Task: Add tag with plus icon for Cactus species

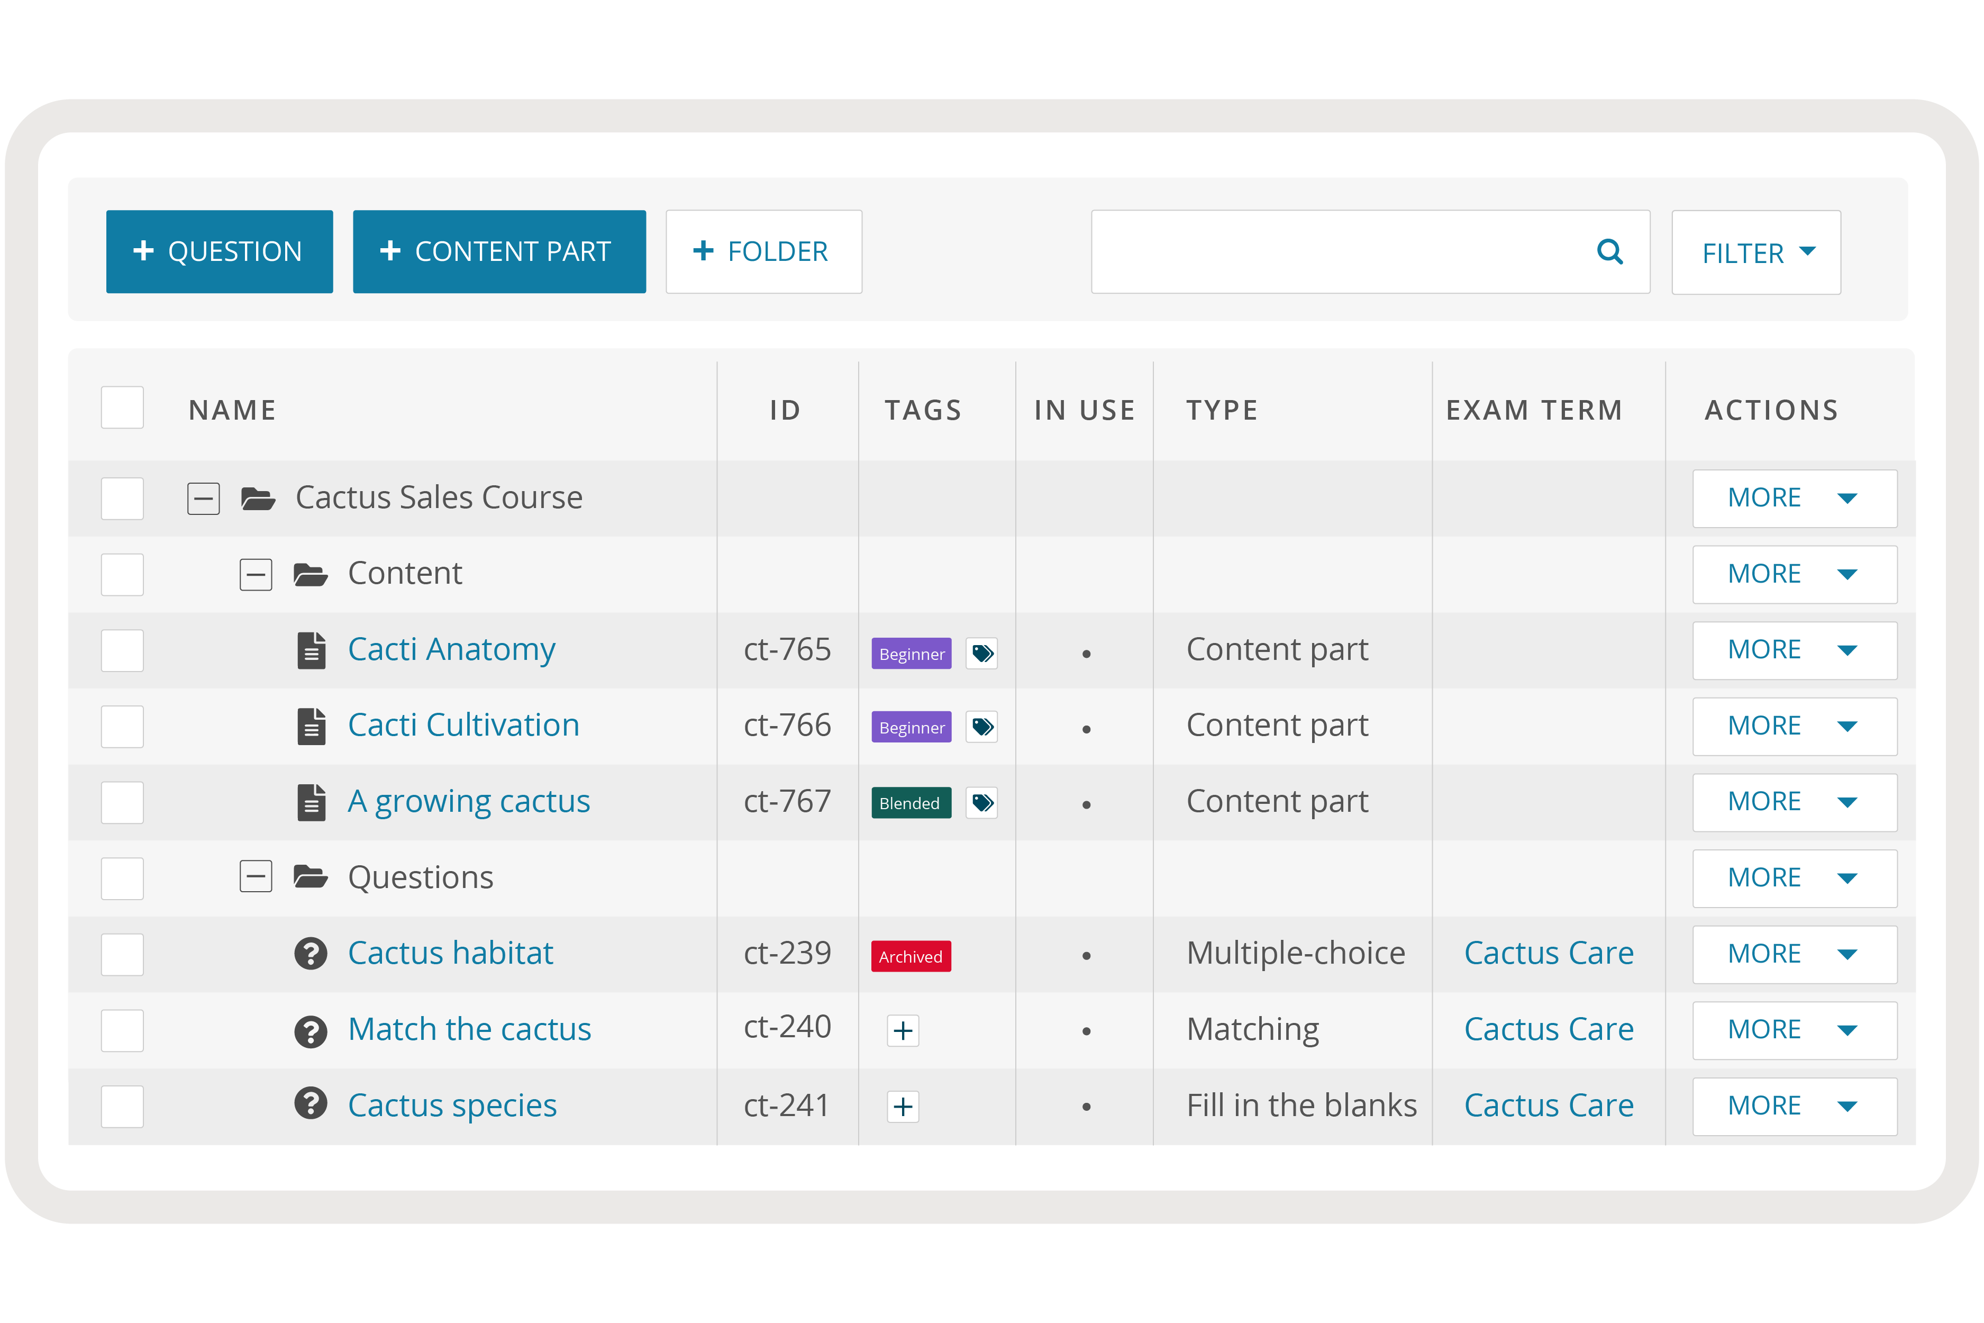Action: (x=903, y=1106)
